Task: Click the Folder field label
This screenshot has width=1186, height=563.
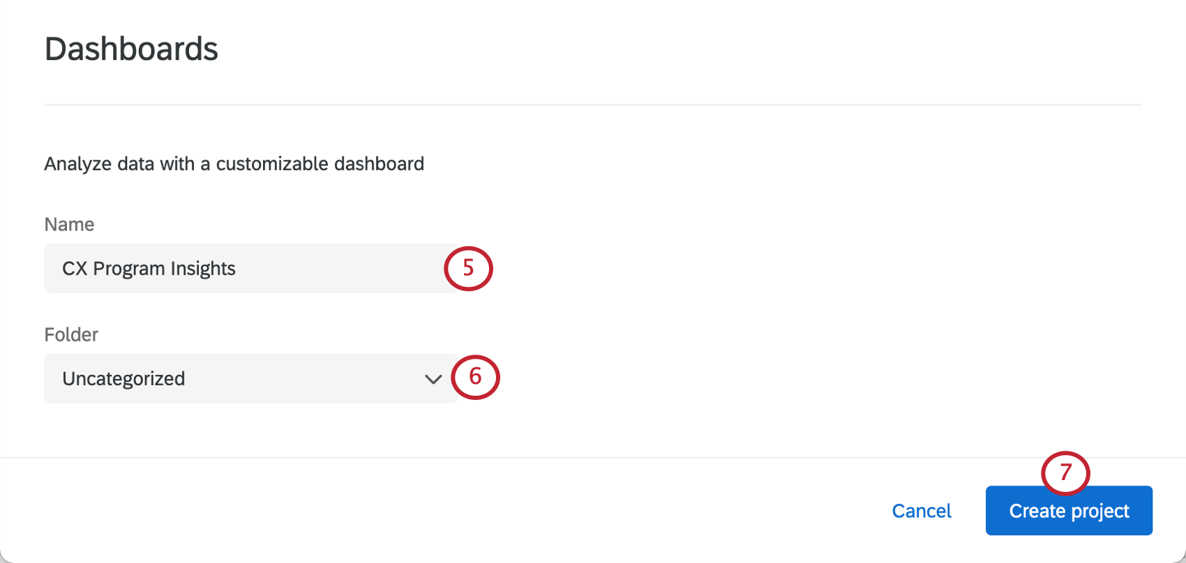Action: (x=71, y=334)
